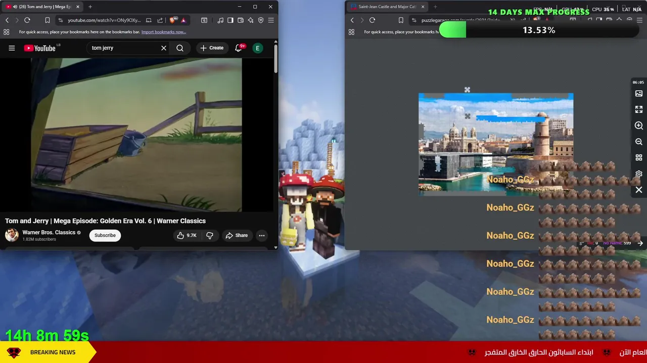Like the Tom and Jerry video

187,235
